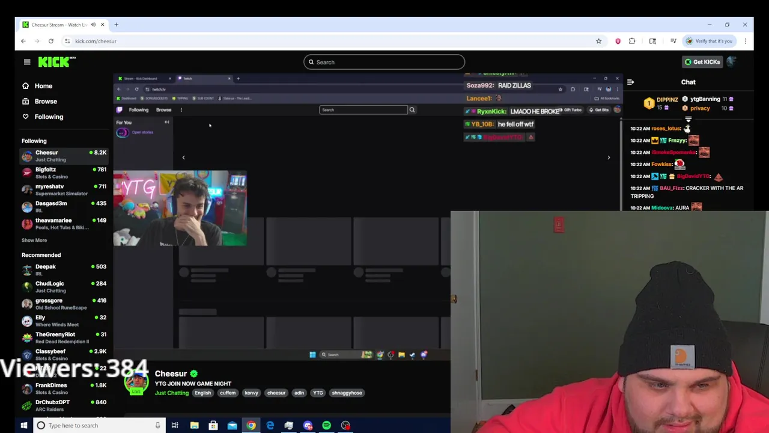Reload the Kick page
This screenshot has height=433, width=769.
pyautogui.click(x=51, y=41)
